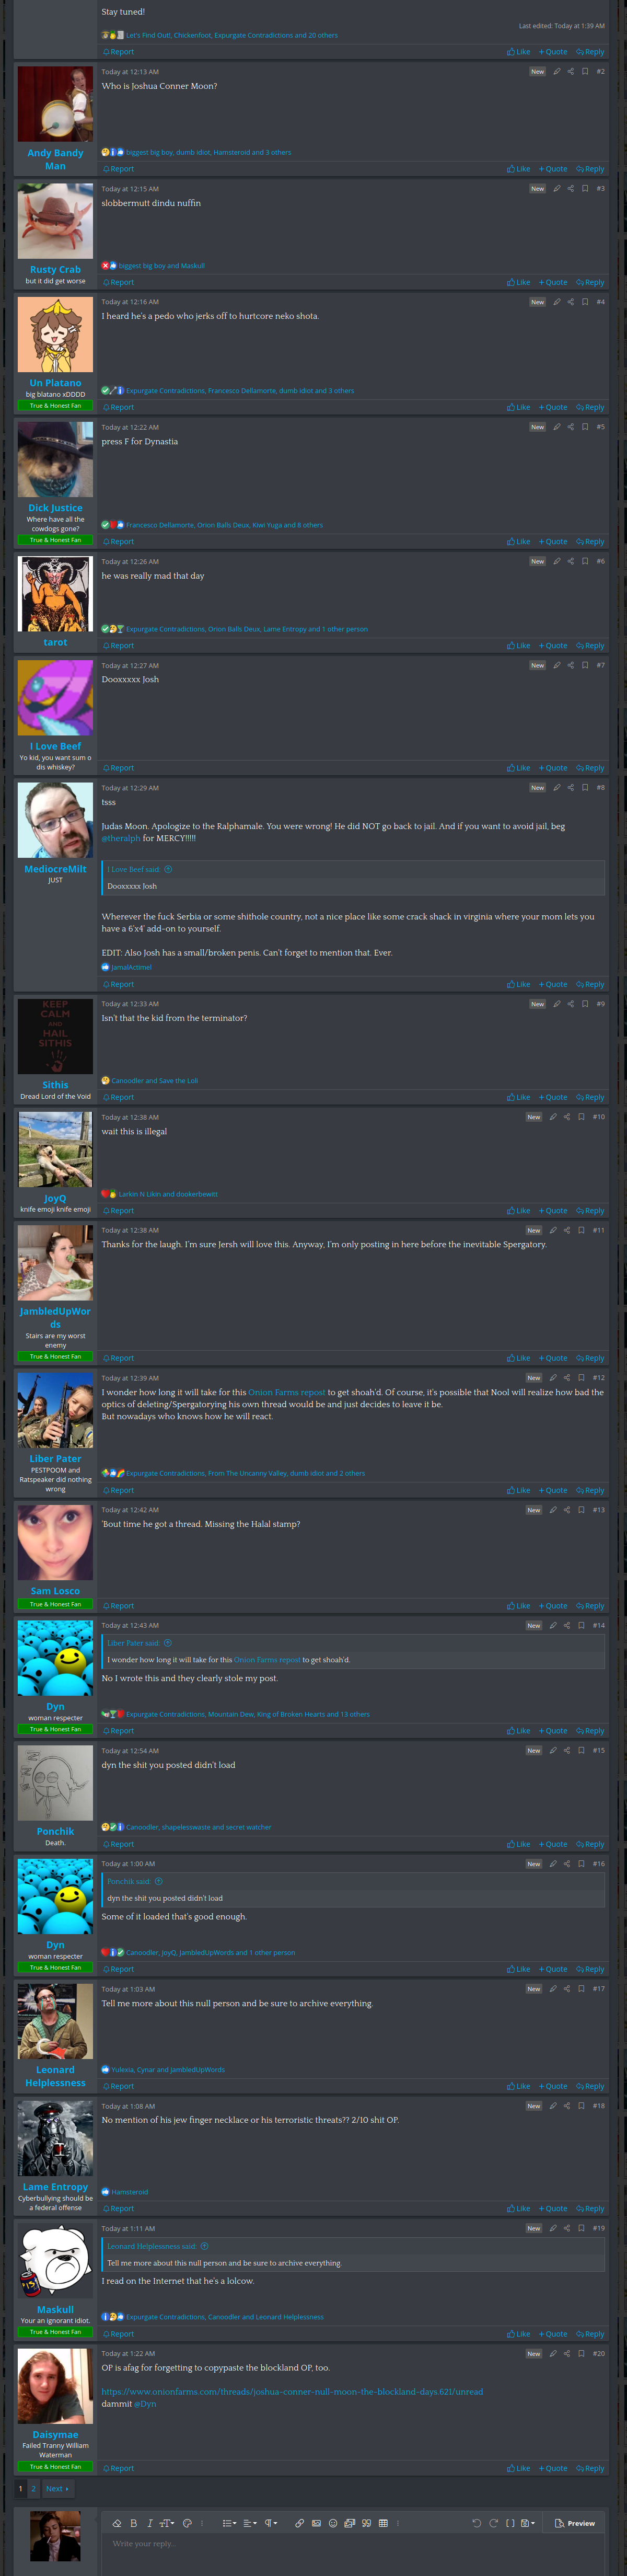Click the insert link icon in editor

point(299,2523)
